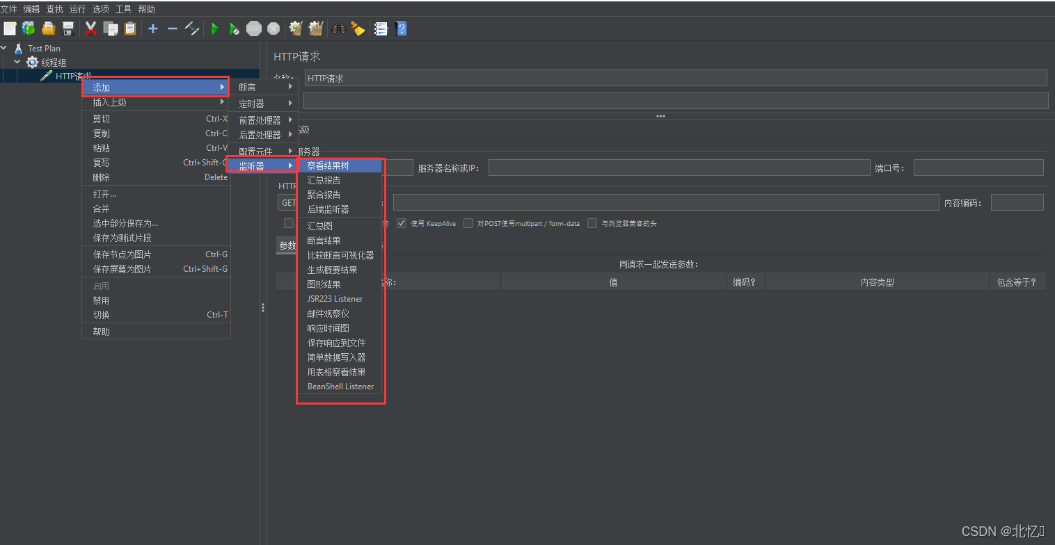Image resolution: width=1055 pixels, height=545 pixels.
Task: Click the binoculars Search icon
Action: [x=339, y=29]
